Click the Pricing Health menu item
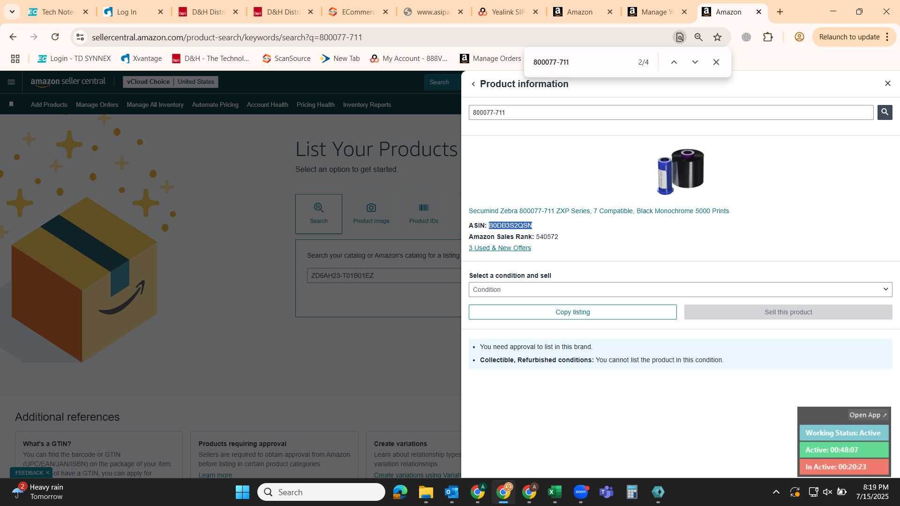Image resolution: width=900 pixels, height=506 pixels. [x=315, y=104]
